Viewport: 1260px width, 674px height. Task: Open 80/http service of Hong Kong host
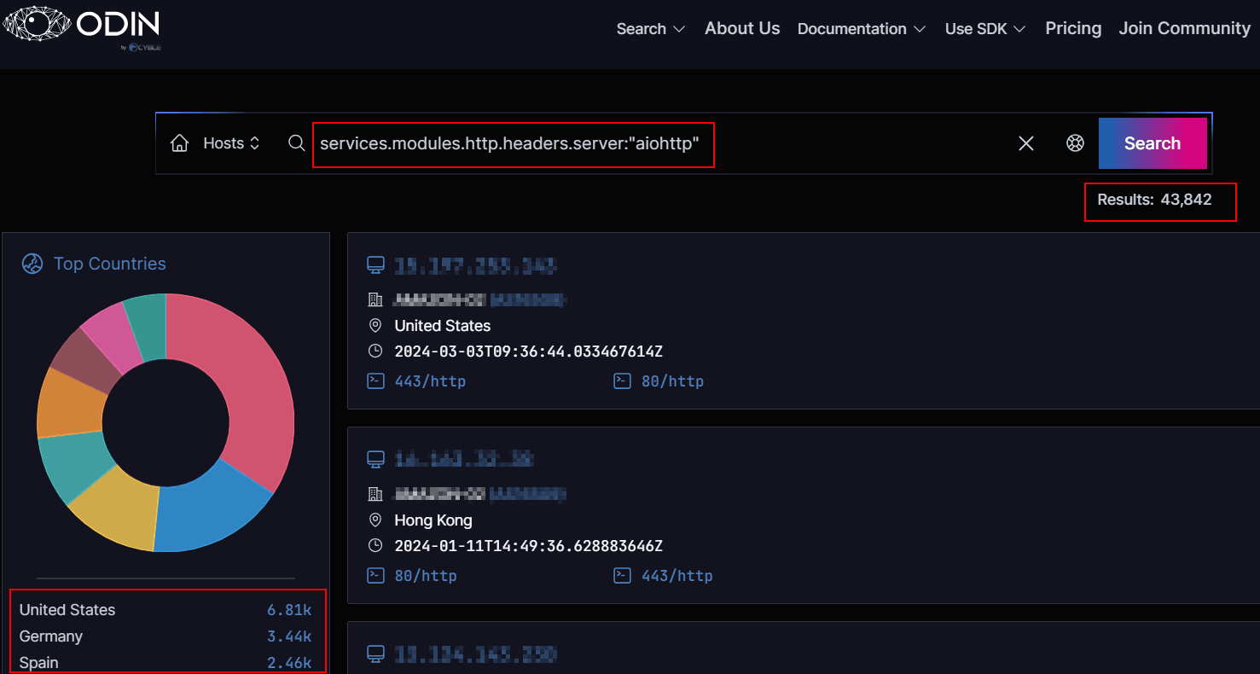tap(426, 576)
